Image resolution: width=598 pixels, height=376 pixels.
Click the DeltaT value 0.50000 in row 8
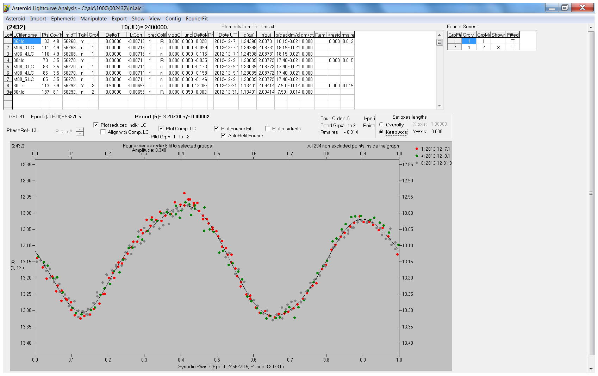pyautogui.click(x=113, y=86)
